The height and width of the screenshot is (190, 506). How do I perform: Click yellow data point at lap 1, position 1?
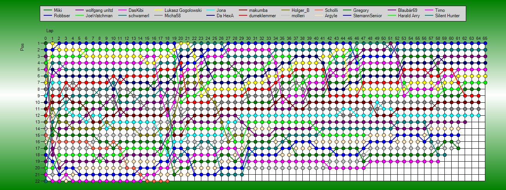coord(52,43)
